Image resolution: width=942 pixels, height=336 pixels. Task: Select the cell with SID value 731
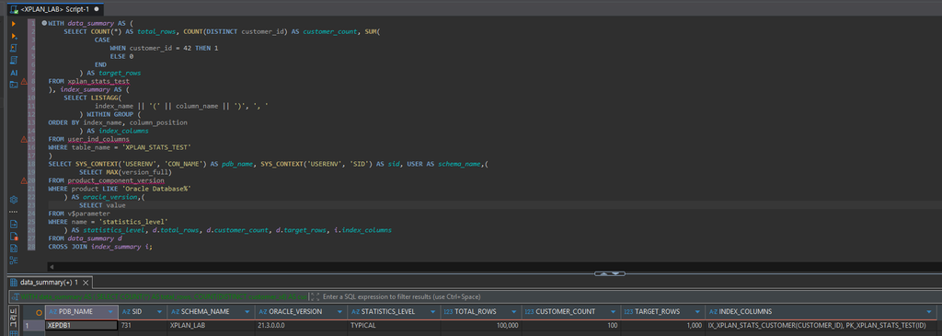143,325
